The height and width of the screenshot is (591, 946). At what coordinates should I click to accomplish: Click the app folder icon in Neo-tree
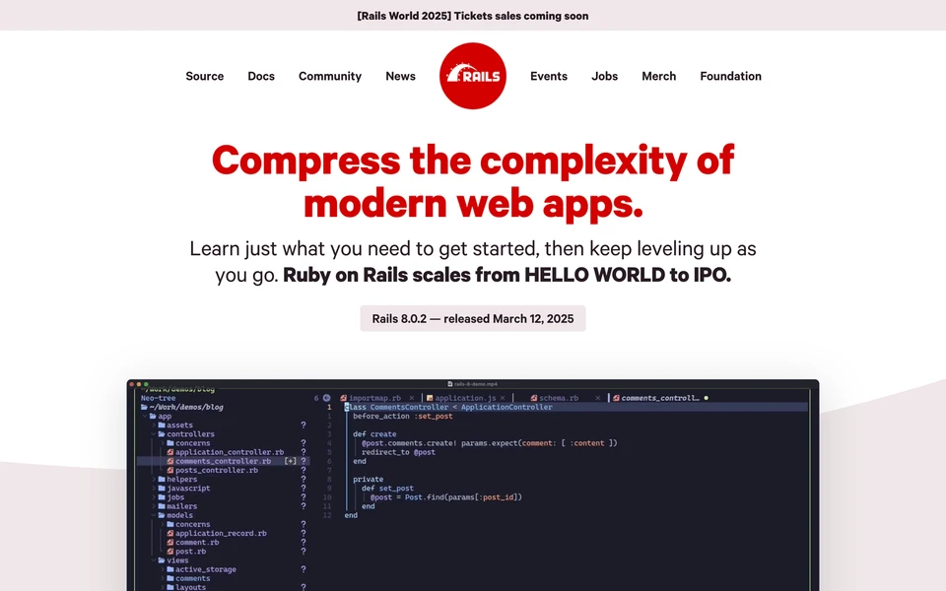[154, 416]
